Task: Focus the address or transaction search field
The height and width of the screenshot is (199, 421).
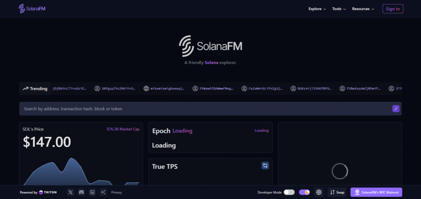Action: pos(210,109)
